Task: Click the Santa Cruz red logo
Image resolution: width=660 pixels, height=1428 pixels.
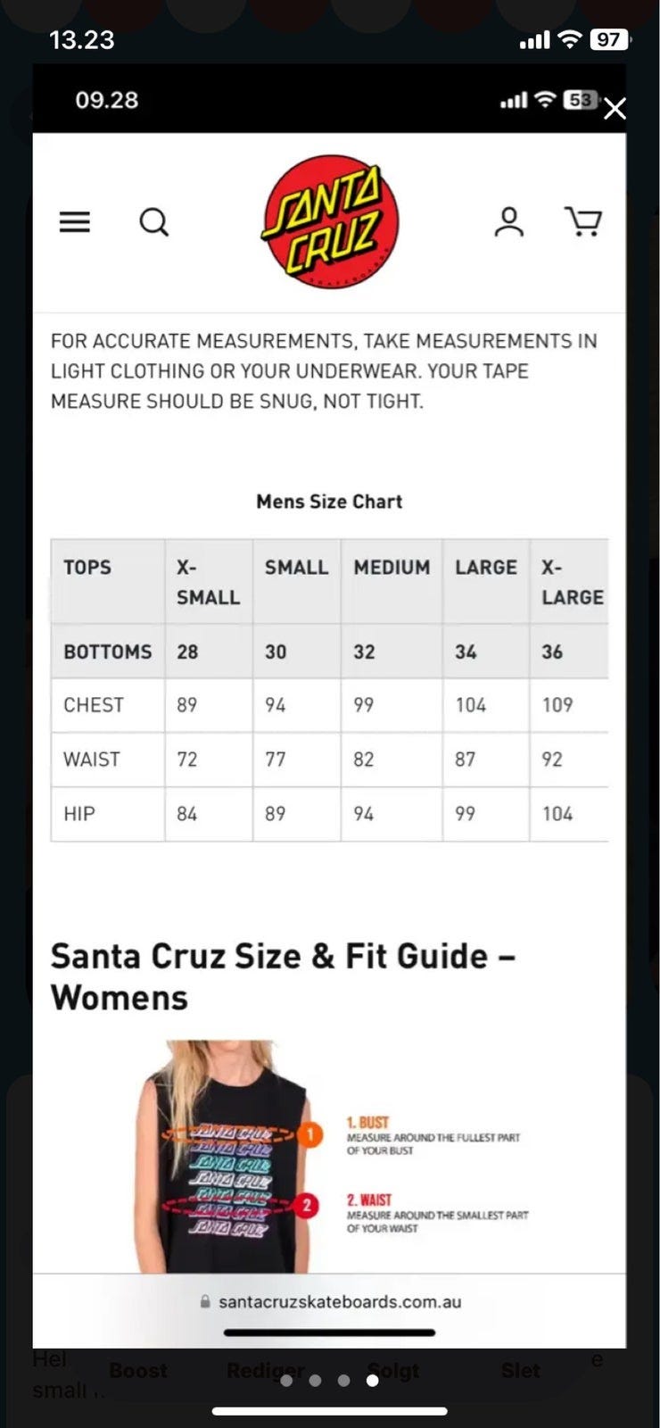Action: click(x=330, y=221)
